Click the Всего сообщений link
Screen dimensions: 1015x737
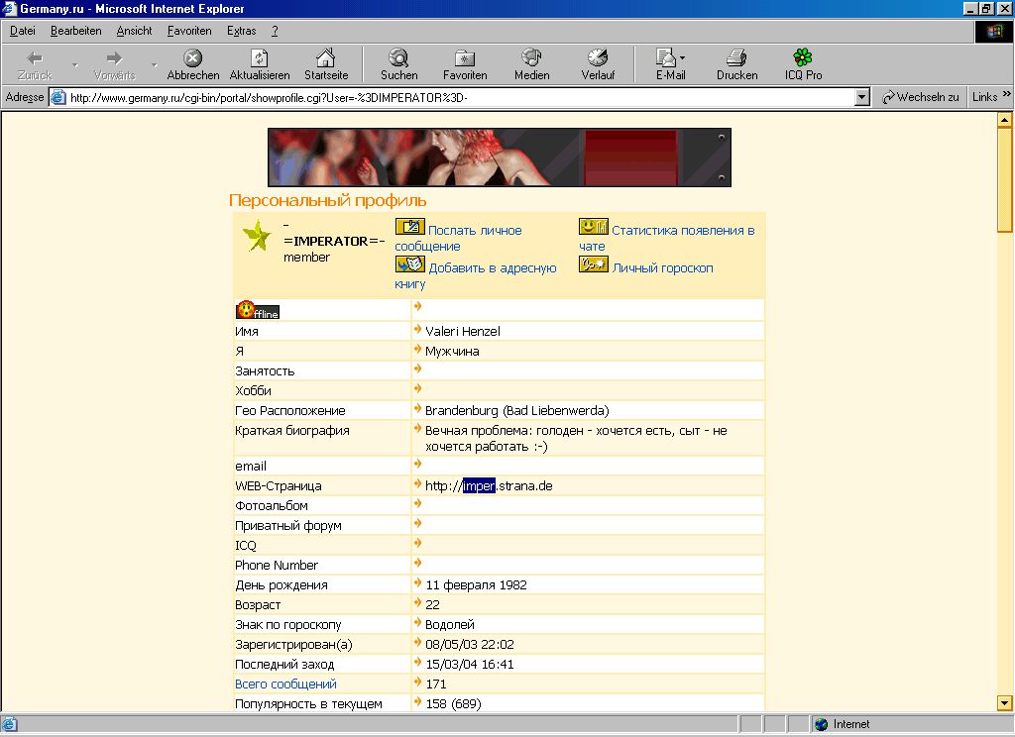(285, 684)
